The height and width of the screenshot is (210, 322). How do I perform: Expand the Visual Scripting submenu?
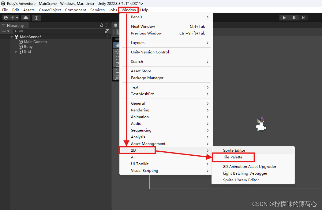point(166,170)
